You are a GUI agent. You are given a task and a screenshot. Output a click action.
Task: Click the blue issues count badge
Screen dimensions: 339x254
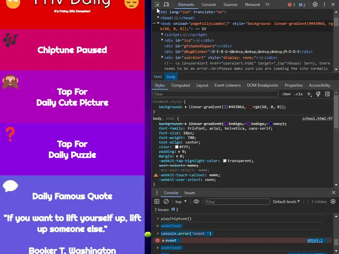pos(302,5)
